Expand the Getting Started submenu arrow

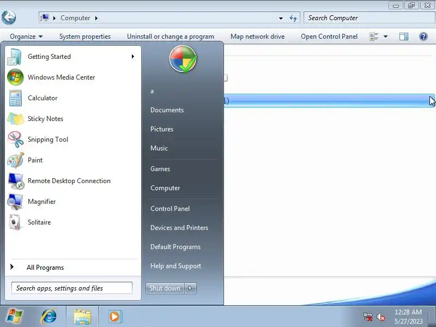133,57
